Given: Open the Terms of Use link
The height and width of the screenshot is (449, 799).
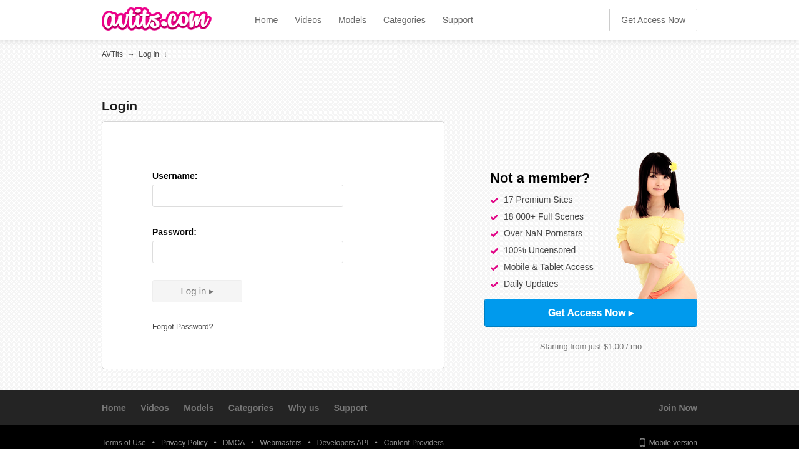Looking at the screenshot, I should pos(124,443).
